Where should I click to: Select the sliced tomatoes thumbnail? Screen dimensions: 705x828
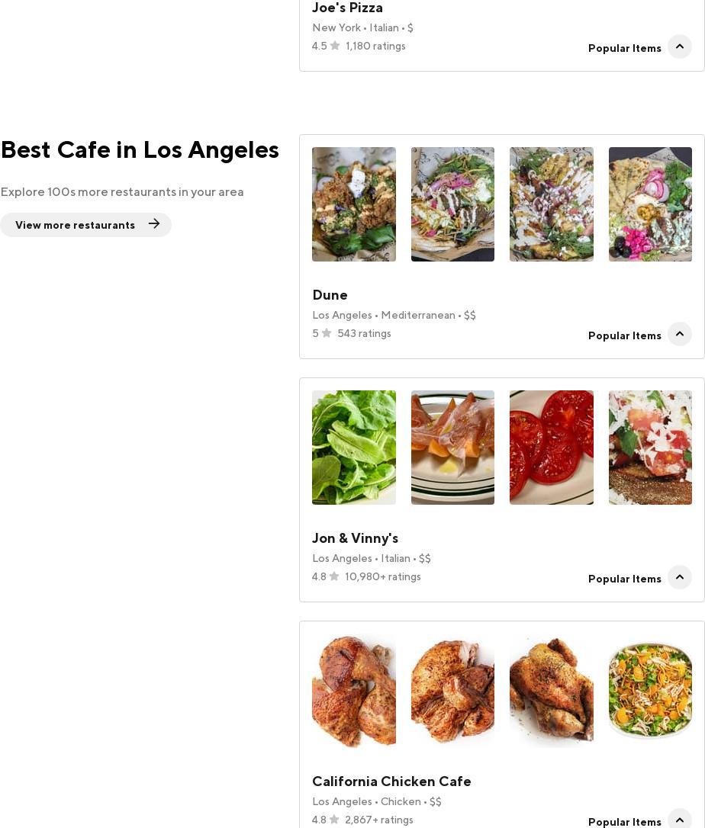[551, 448]
